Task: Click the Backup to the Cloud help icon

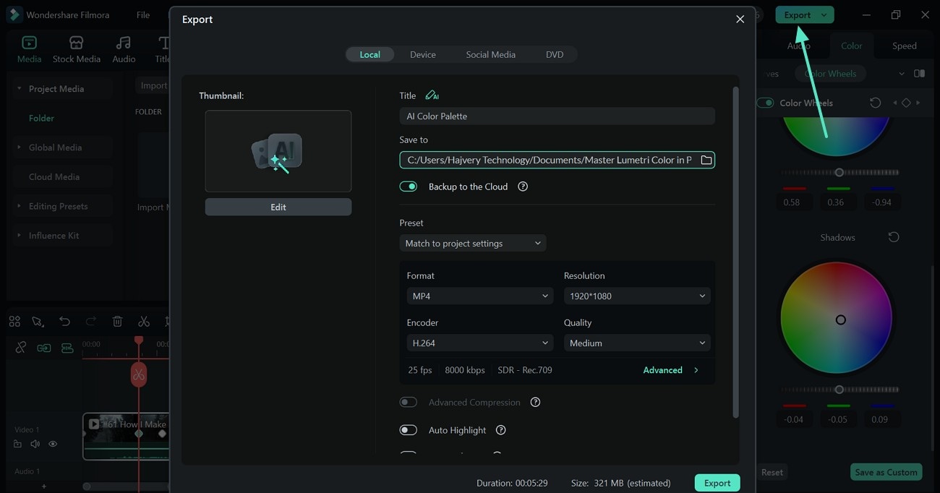Action: click(523, 187)
